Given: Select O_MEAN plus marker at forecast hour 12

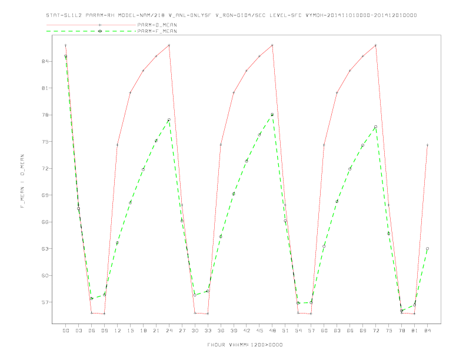Looking at the screenshot, I should coord(117,145).
